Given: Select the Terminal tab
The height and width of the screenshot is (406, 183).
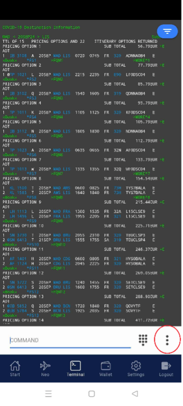Looking at the screenshot, I should (x=75, y=369).
